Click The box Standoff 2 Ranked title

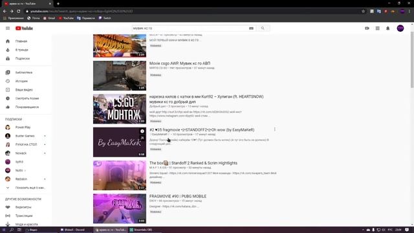193,163
